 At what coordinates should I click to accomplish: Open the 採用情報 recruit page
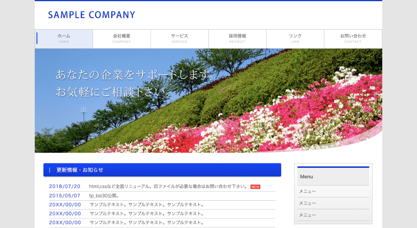coord(237,39)
